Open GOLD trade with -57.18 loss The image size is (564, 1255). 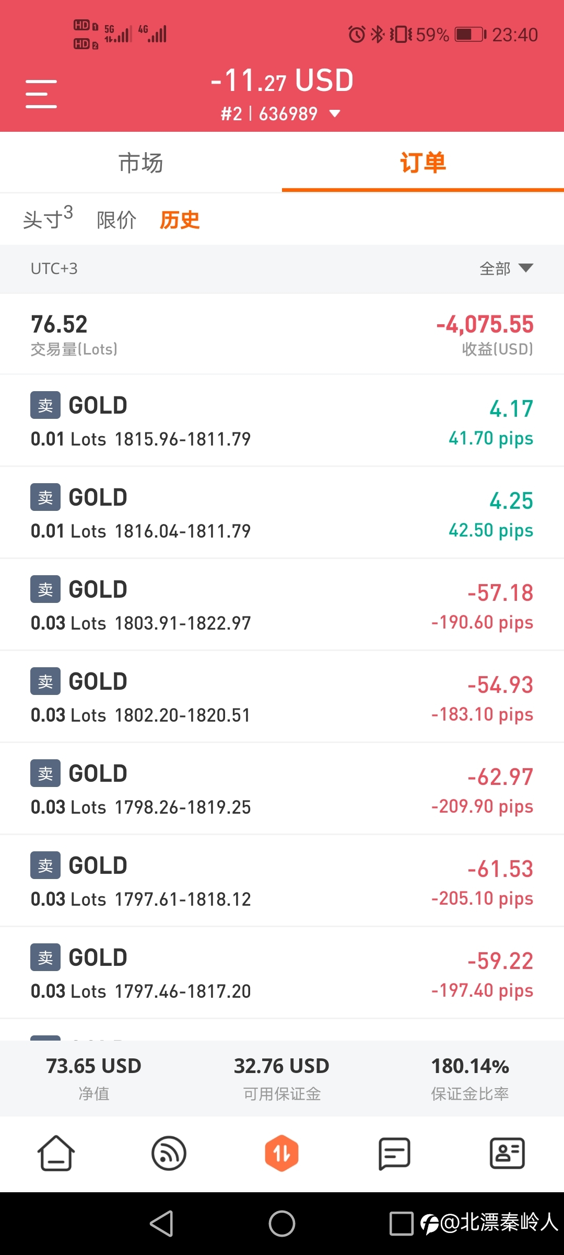[x=282, y=605]
